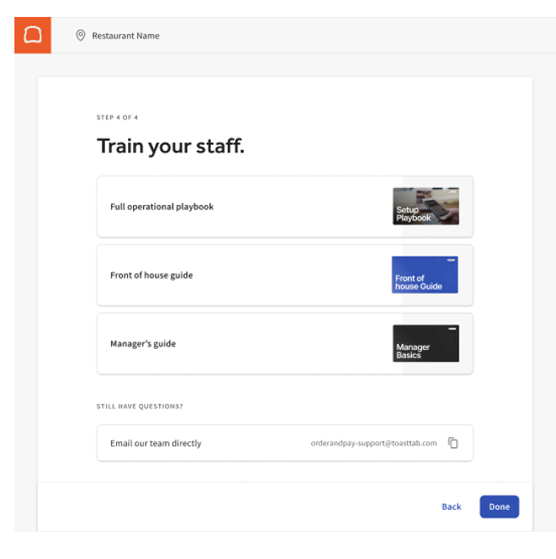Image resolution: width=556 pixels, height=559 pixels.
Task: Click the Still Have Questions label
Action: [x=140, y=407]
